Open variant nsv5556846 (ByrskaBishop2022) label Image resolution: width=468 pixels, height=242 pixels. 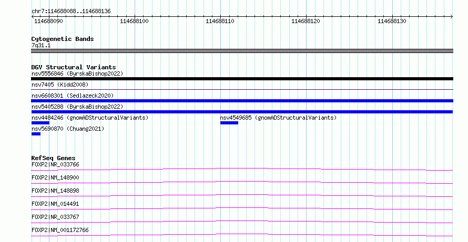click(x=77, y=73)
